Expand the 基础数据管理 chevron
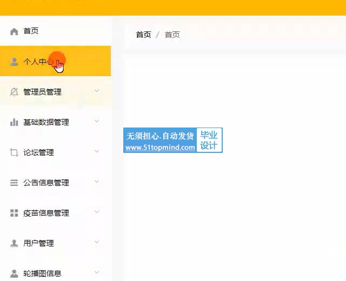 coord(97,121)
